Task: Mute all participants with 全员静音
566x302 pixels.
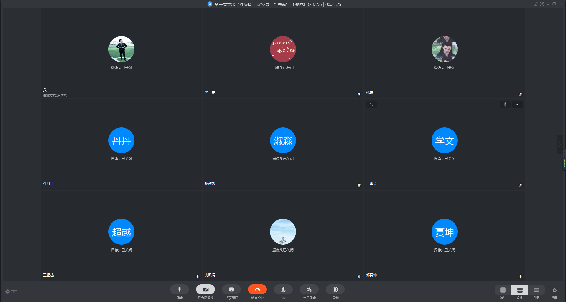Action: click(309, 290)
